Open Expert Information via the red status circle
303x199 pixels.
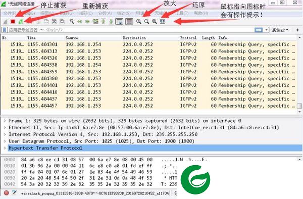click(7, 193)
